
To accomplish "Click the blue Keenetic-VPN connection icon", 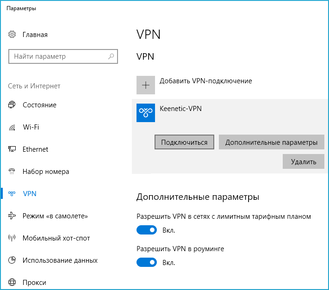I will pyautogui.click(x=146, y=113).
